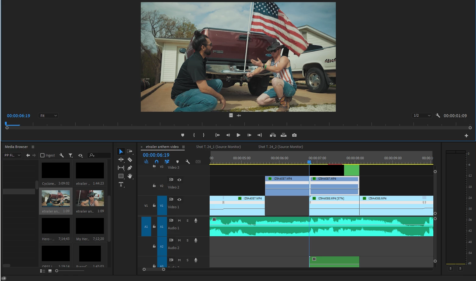Select the Rectangle tool
Screen dimensions: 476x281
pos(121,176)
